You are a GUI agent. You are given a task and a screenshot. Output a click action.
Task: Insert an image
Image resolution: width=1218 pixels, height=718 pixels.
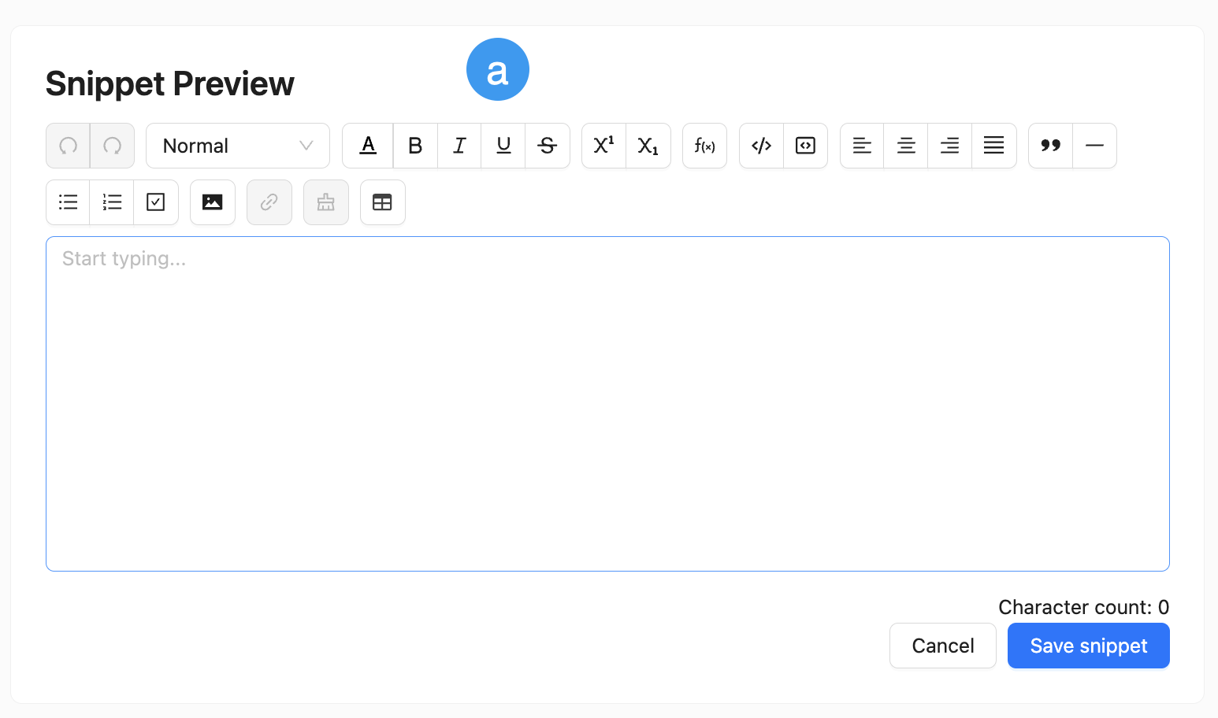213,202
